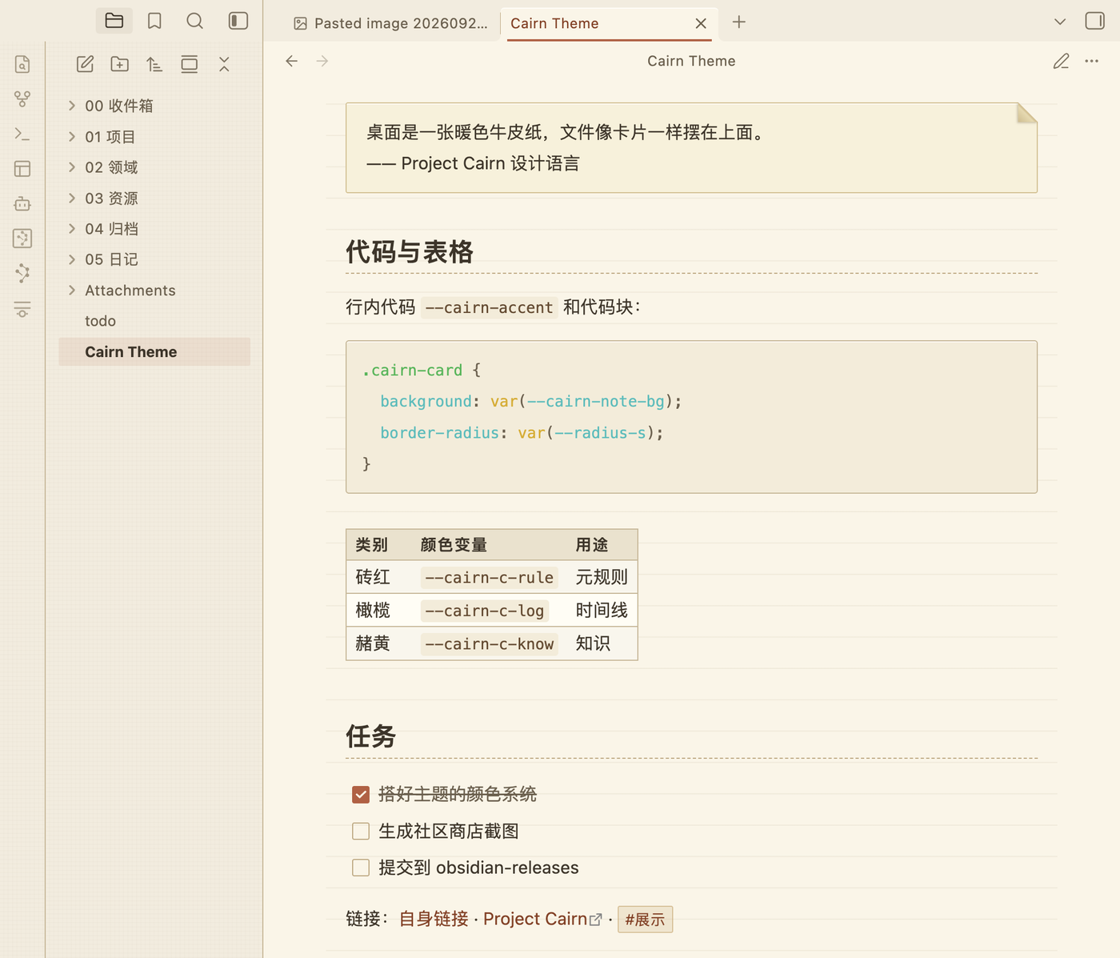Navigate back in note history

click(292, 61)
